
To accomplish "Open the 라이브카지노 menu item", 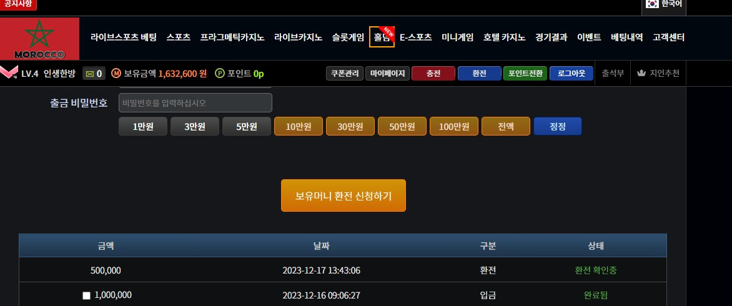I will pos(298,37).
